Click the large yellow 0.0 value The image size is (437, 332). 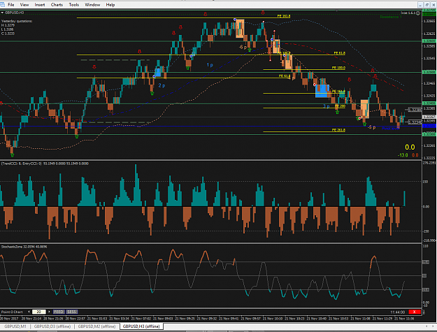tap(410, 147)
